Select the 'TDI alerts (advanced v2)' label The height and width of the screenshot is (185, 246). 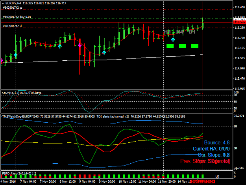point(113,116)
